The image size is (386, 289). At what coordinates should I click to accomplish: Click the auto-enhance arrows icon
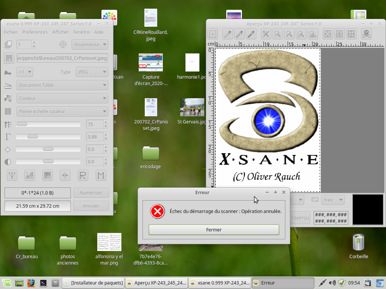point(65,175)
